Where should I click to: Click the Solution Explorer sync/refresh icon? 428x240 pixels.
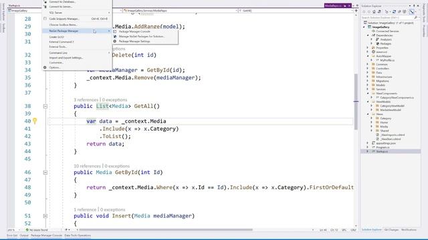point(394,12)
